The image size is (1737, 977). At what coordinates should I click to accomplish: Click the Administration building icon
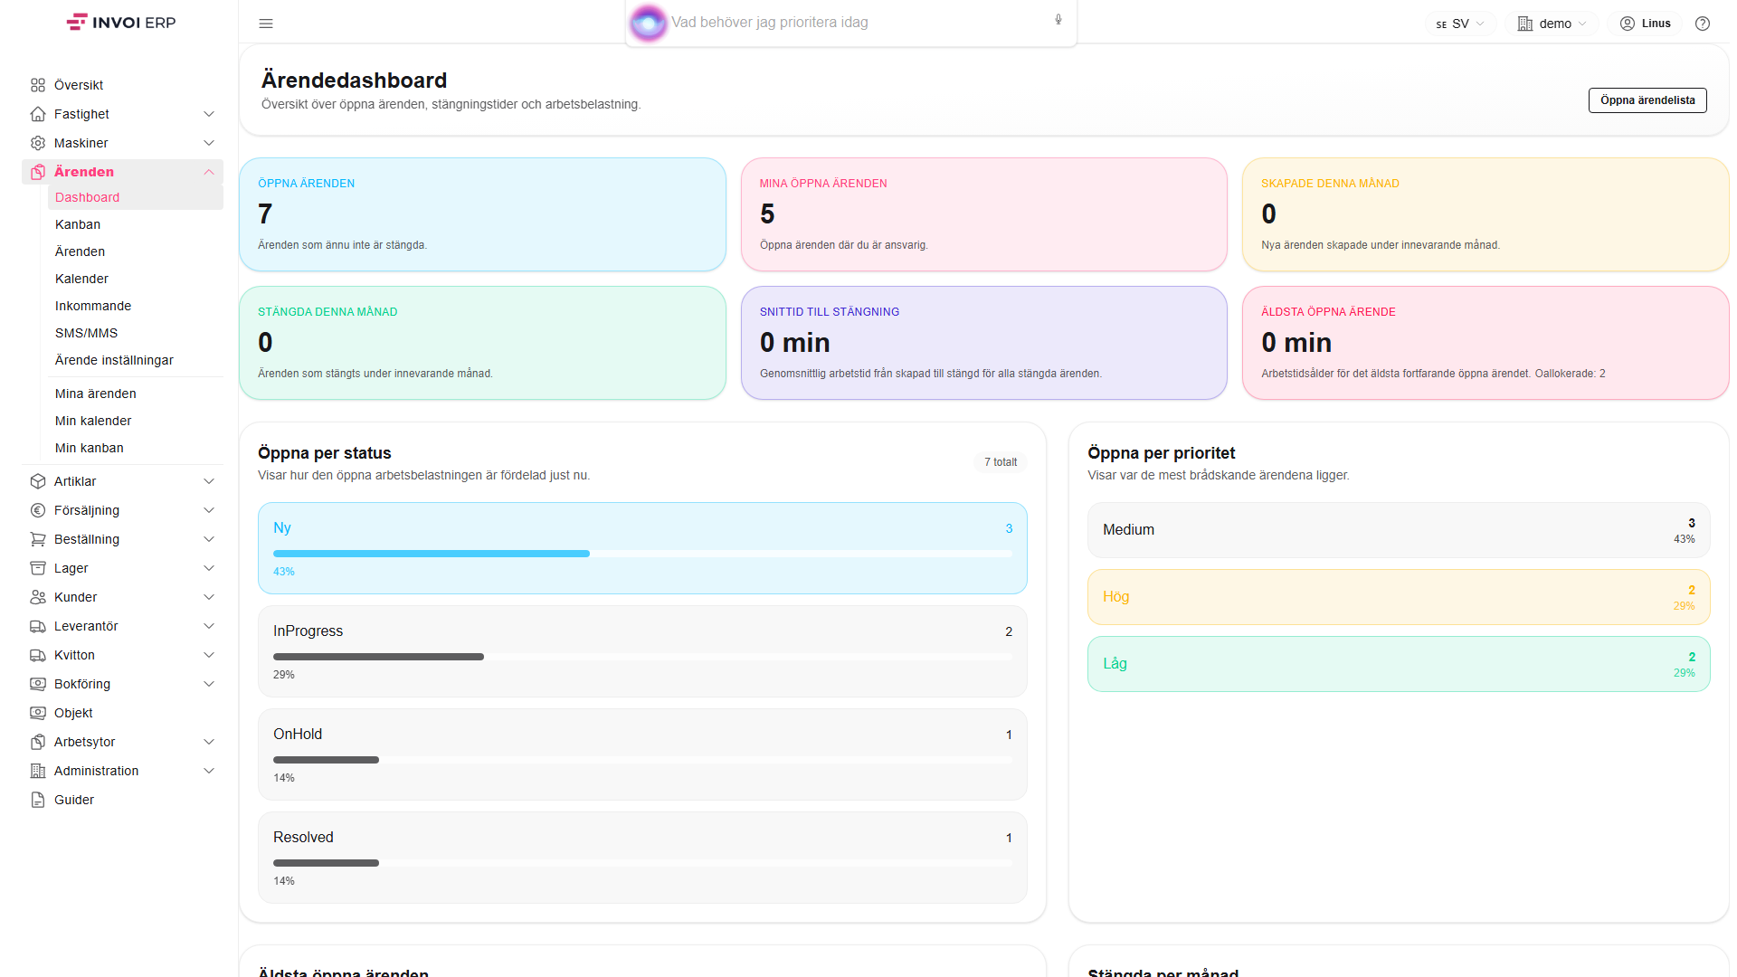pyautogui.click(x=38, y=771)
